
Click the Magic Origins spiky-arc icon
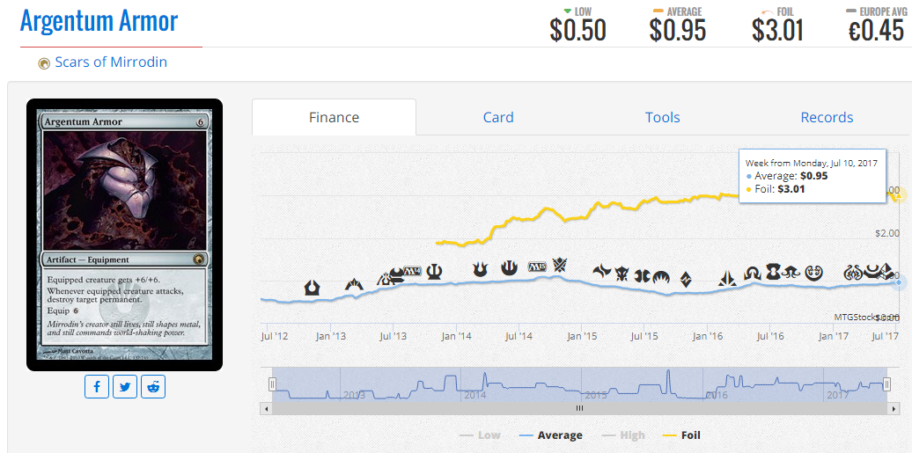pyautogui.click(x=661, y=277)
